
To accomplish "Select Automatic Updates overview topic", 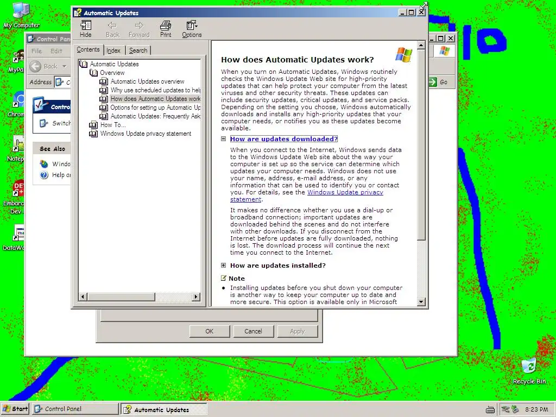I will pos(147,81).
